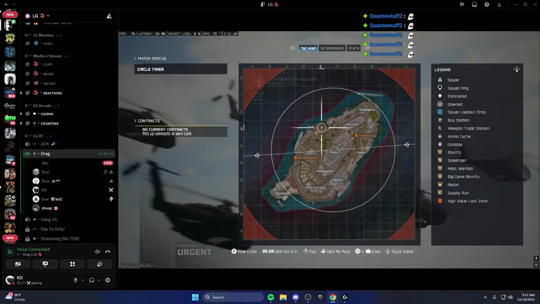
Task: Open the chat text channel
Action: [x=69, y=43]
